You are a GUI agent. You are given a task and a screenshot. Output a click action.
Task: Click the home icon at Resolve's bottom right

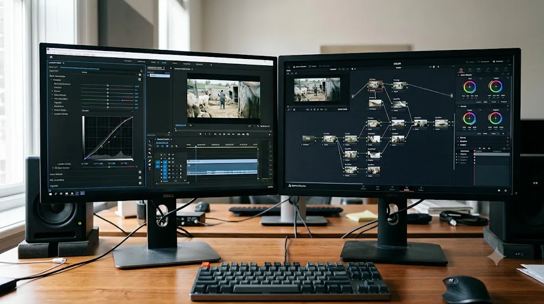tap(499, 190)
